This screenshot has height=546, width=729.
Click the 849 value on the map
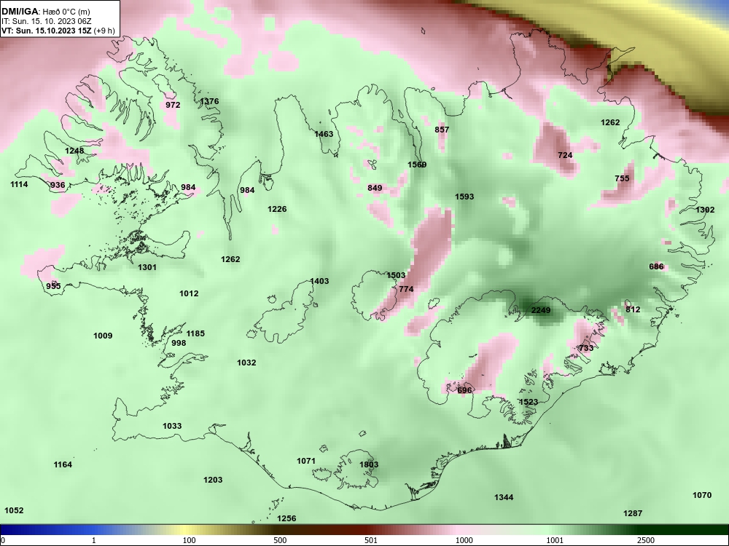pyautogui.click(x=375, y=188)
